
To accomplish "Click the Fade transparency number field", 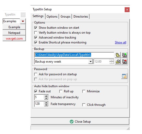I will tap(39, 104).
